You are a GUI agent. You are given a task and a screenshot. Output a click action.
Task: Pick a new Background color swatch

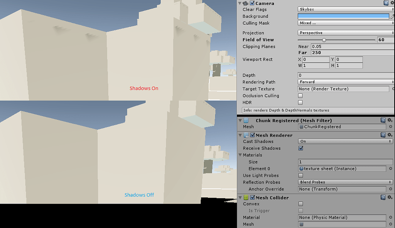343,16
